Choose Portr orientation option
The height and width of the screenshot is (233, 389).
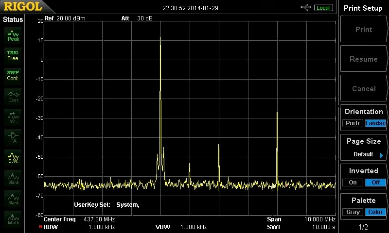(x=353, y=123)
